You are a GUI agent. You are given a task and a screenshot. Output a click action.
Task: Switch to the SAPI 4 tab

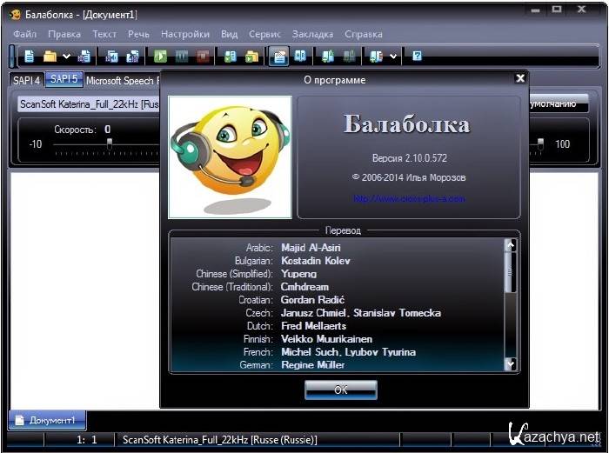click(x=26, y=80)
